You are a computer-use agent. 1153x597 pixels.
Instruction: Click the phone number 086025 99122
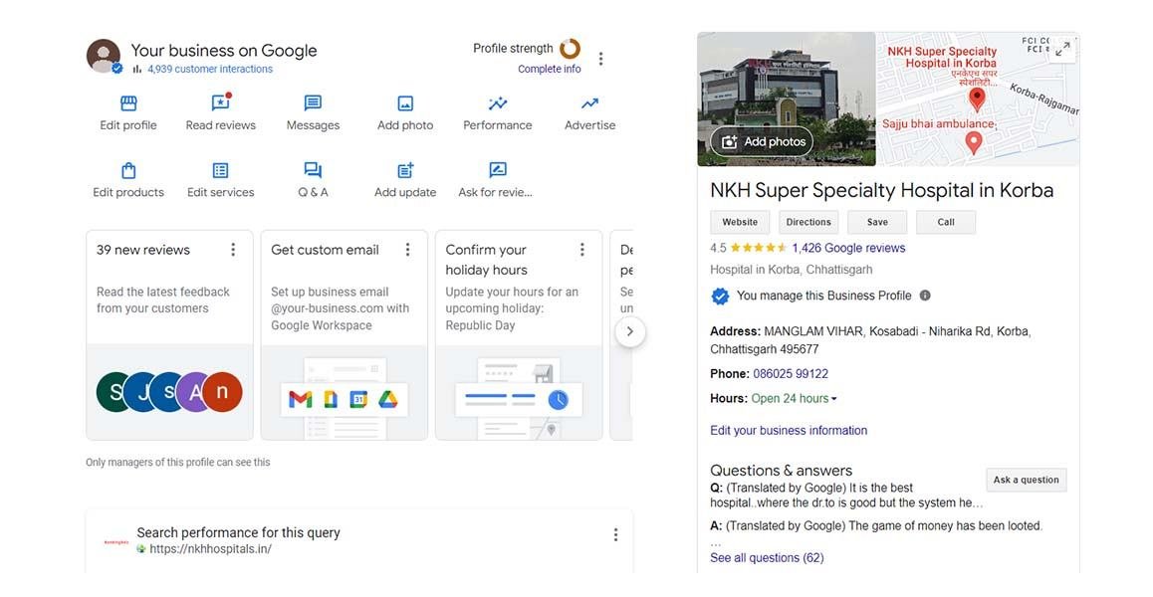[791, 373]
